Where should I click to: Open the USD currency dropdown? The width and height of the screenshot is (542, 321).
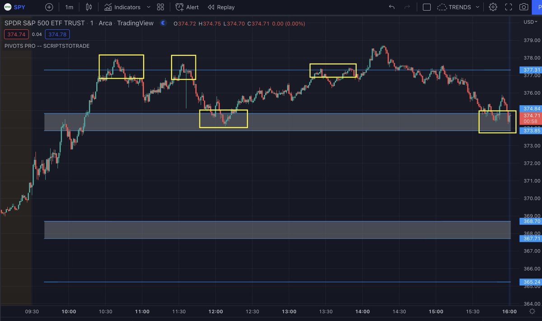[530, 22]
